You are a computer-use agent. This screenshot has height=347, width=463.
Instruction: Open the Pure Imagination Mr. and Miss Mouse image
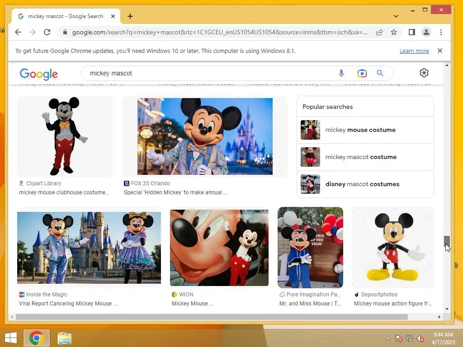tap(310, 248)
